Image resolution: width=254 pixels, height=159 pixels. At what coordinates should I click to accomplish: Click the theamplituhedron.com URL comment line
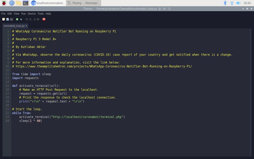pos(102,66)
